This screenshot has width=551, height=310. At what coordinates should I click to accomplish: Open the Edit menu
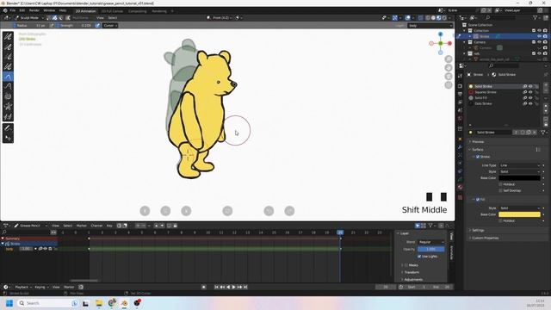22,10
